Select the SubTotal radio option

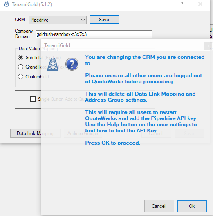click(x=20, y=57)
